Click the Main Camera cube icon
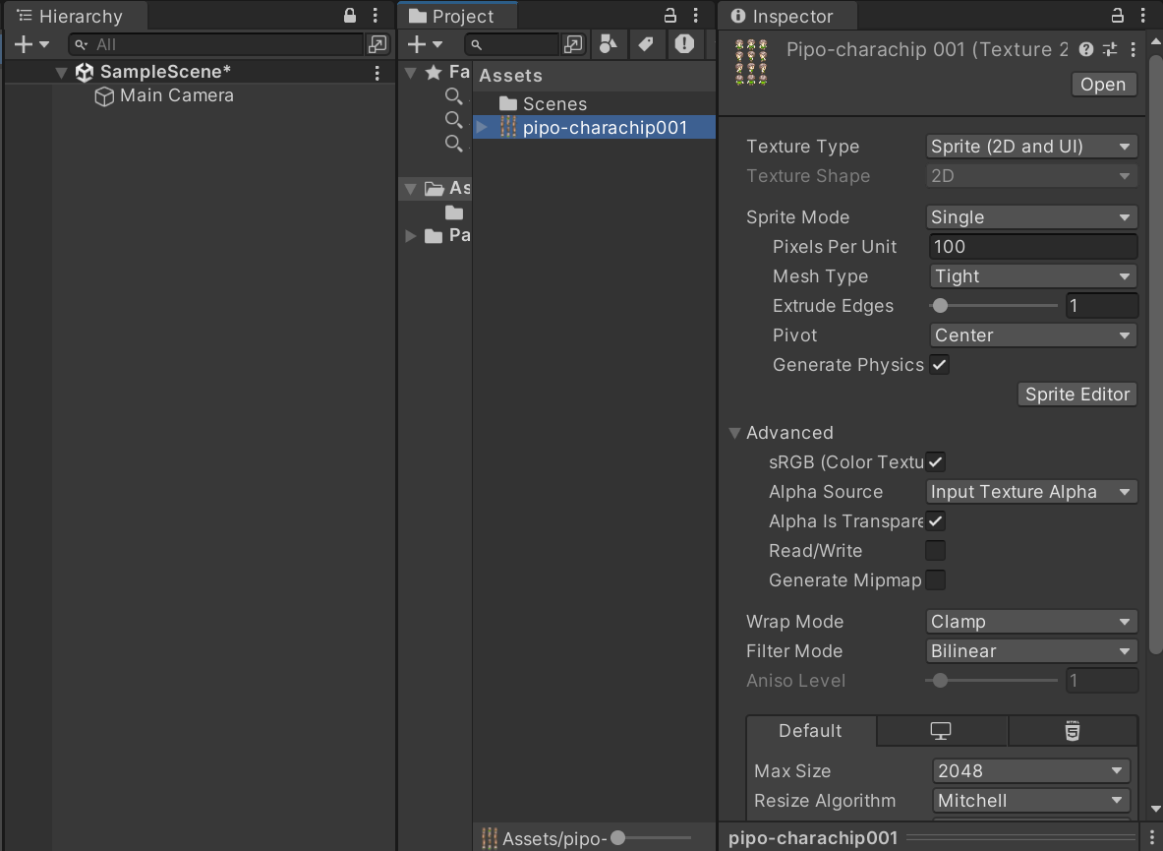The image size is (1163, 851). pos(104,96)
